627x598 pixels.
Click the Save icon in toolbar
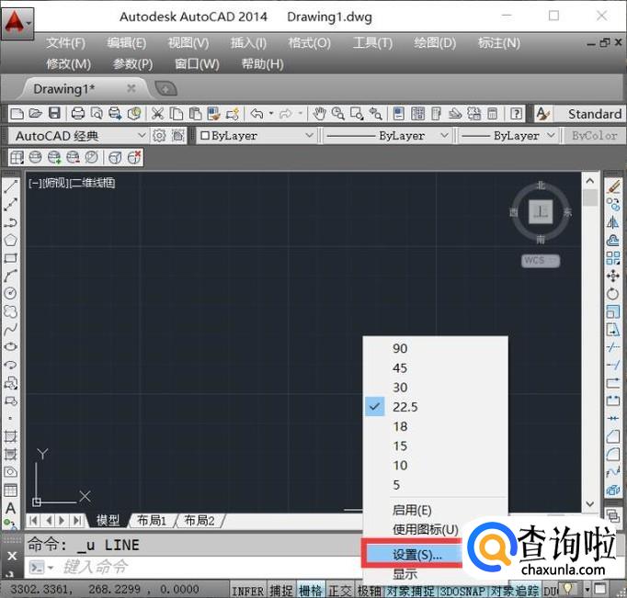[x=54, y=114]
